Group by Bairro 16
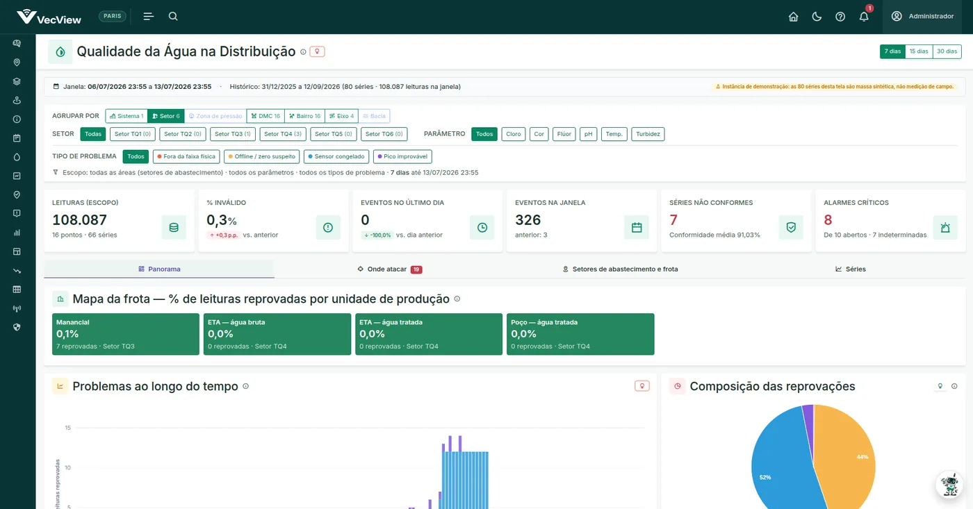Image resolution: width=973 pixels, height=509 pixels. click(x=304, y=116)
